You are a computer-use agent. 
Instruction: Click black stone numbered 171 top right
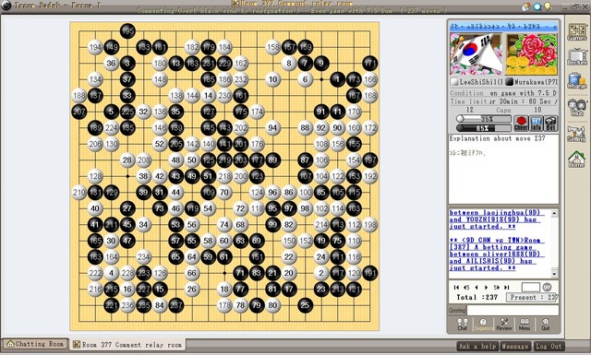369,64
